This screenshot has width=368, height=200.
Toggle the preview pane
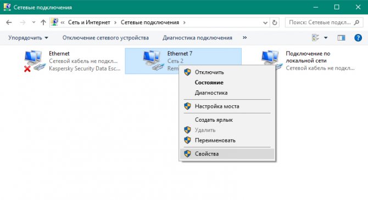341,38
